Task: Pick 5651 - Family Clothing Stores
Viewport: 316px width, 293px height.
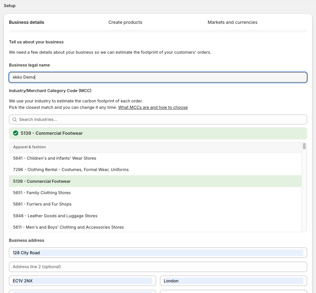Action: (x=155, y=193)
